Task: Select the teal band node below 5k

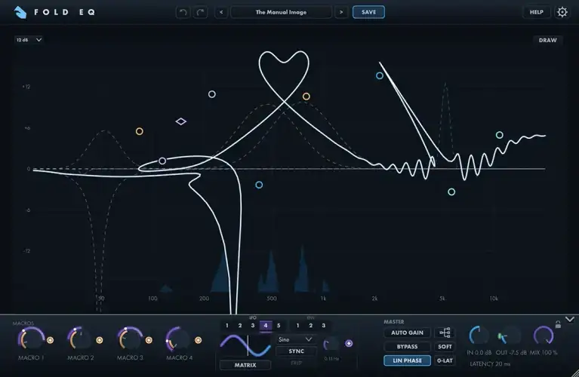Action: (451, 192)
